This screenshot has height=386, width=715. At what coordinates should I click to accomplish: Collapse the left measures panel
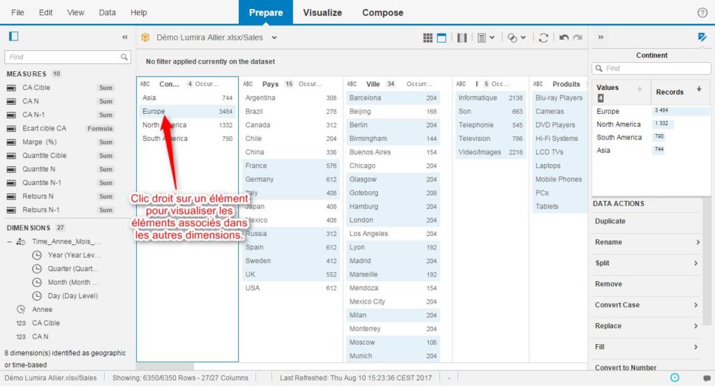125,38
